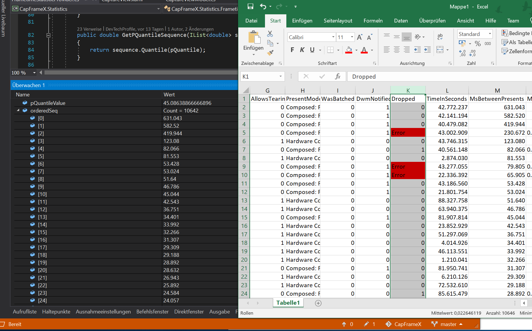
Task: Select column K header
Action: pyautogui.click(x=408, y=91)
